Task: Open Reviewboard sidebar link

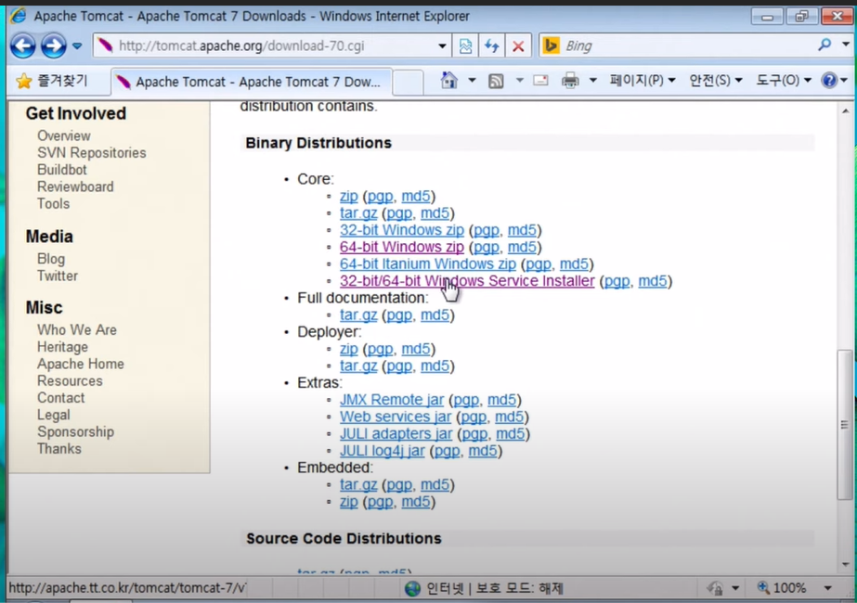Action: pyautogui.click(x=75, y=186)
